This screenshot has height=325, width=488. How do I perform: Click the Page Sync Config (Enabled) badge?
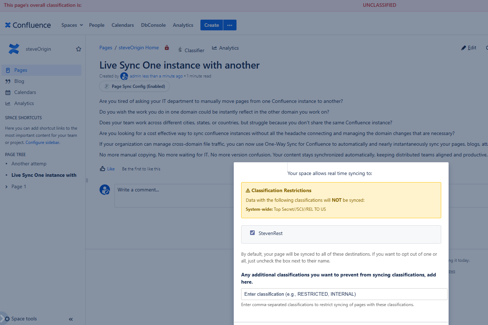coord(134,86)
